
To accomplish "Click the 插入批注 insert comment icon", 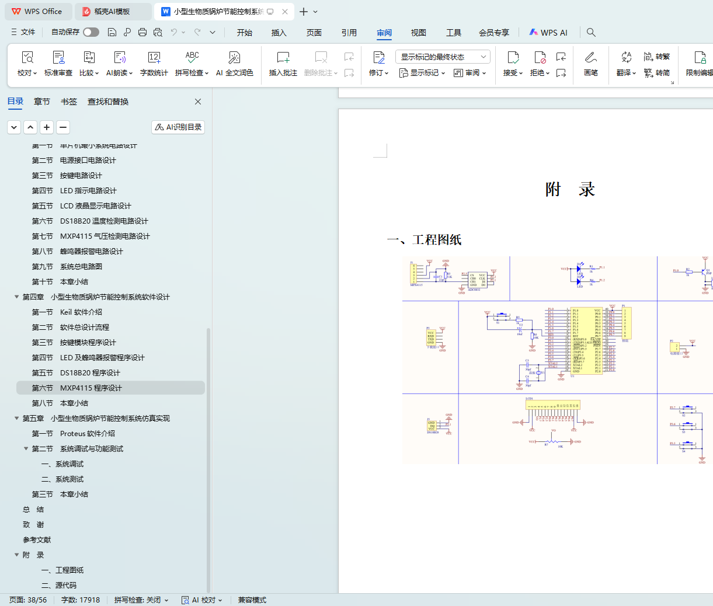I will (x=283, y=58).
